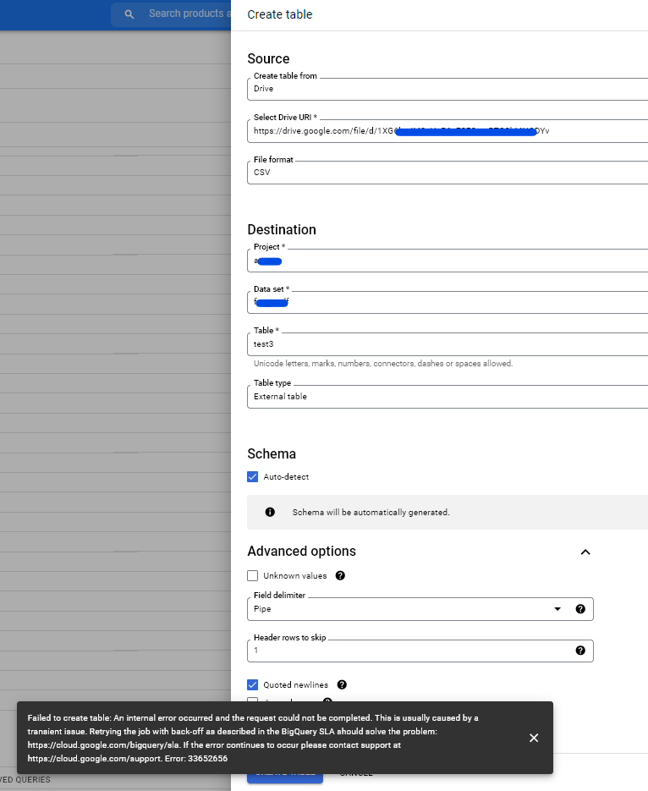Click the Source section heading
Screen dimensions: 648x791
click(268, 58)
